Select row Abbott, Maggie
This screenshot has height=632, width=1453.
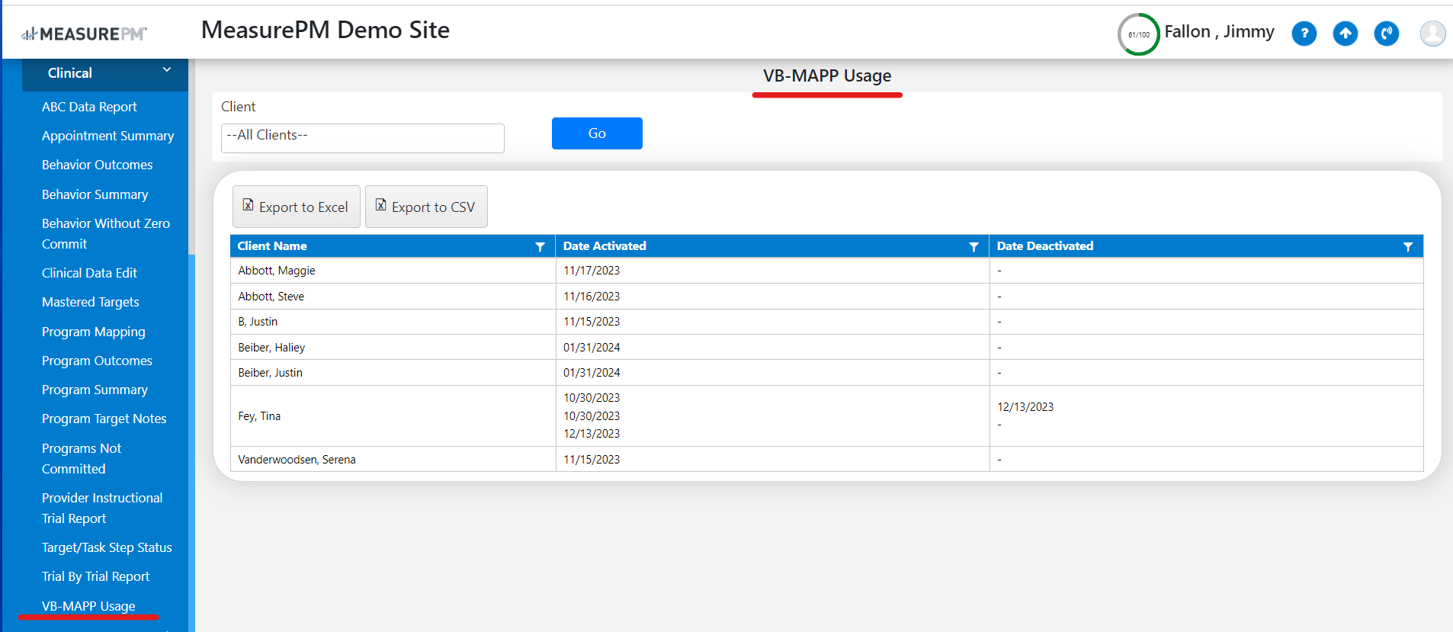click(x=827, y=271)
